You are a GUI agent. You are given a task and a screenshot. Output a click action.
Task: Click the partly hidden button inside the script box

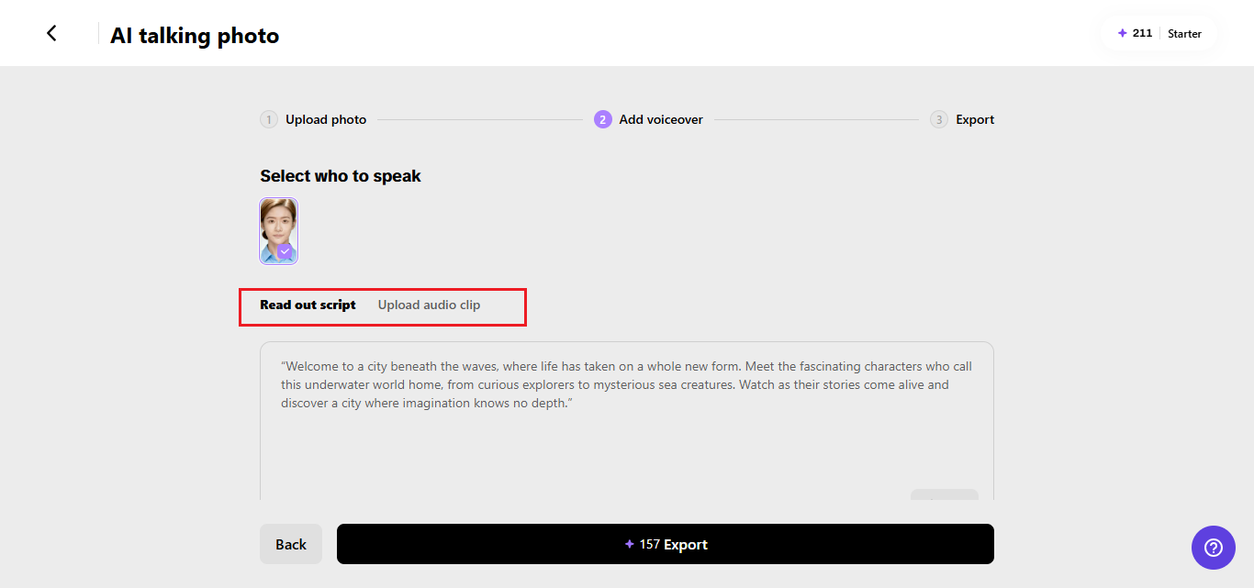click(945, 495)
